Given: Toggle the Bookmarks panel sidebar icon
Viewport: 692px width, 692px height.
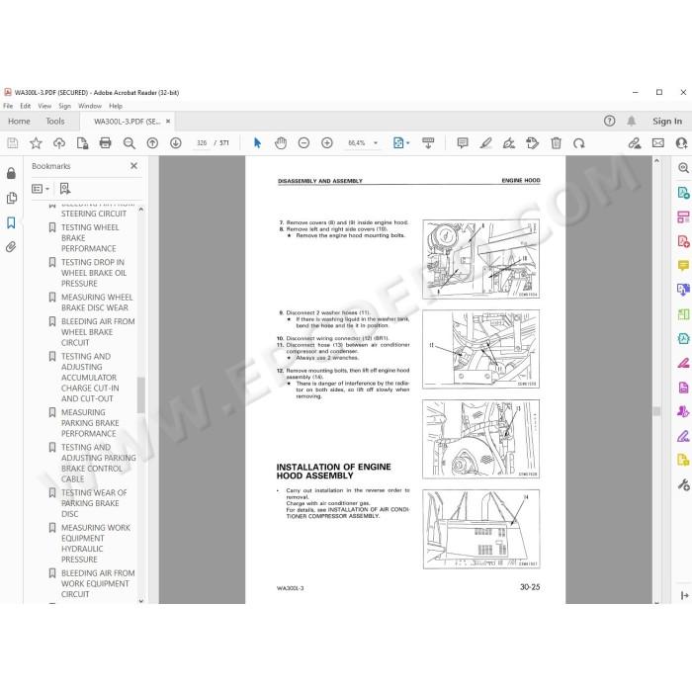Looking at the screenshot, I should point(11,222).
